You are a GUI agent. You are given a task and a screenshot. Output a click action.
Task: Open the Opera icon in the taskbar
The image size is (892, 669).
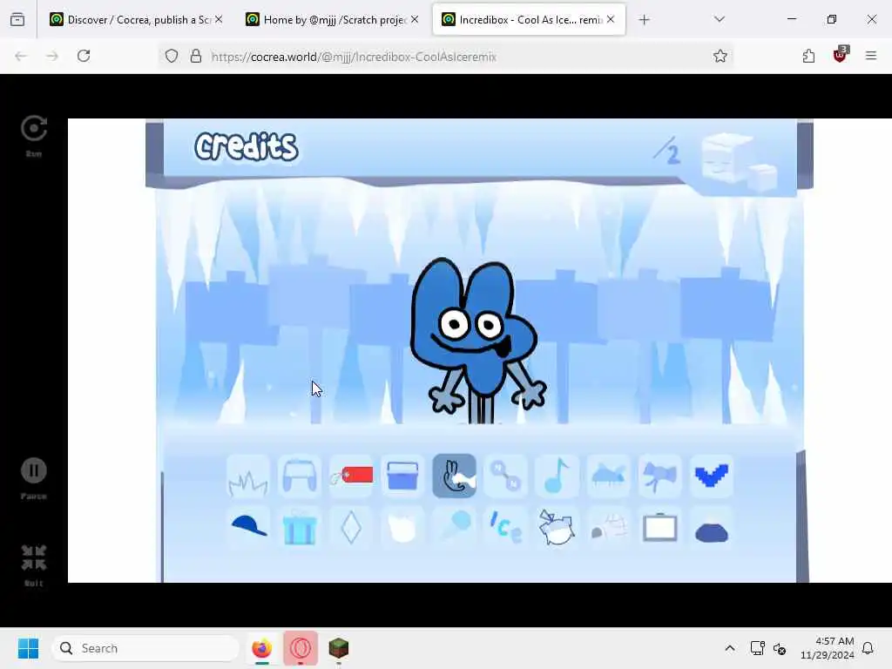point(301,648)
